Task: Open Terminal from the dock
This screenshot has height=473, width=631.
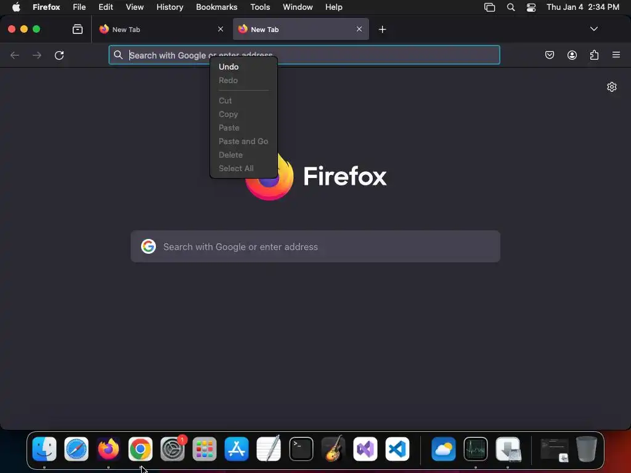Action: (x=301, y=449)
